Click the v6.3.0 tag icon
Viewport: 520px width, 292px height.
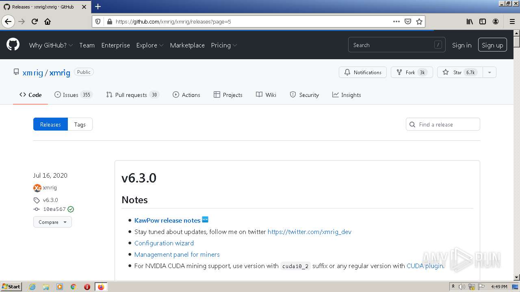point(37,200)
